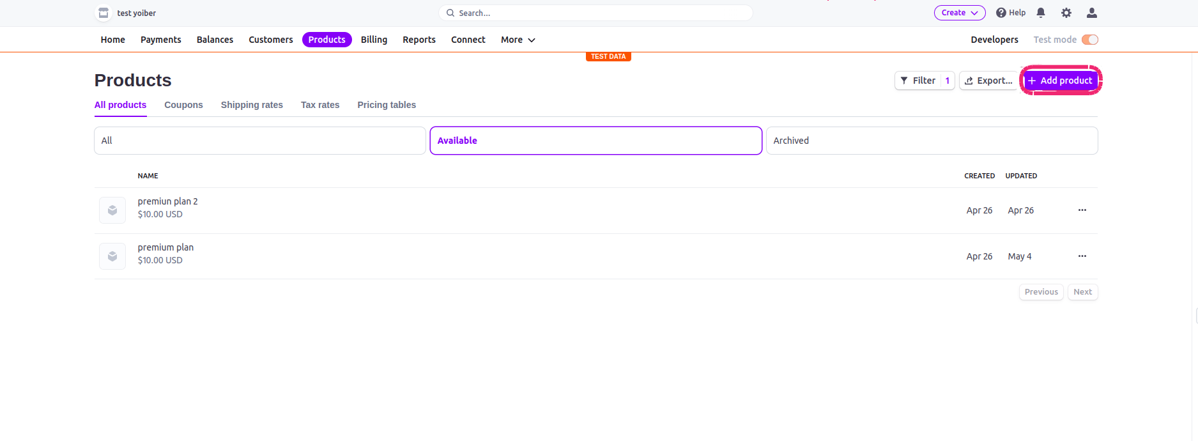Image resolution: width=1198 pixels, height=441 pixels.
Task: Toggle the Test mode switch
Action: pyautogui.click(x=1090, y=40)
